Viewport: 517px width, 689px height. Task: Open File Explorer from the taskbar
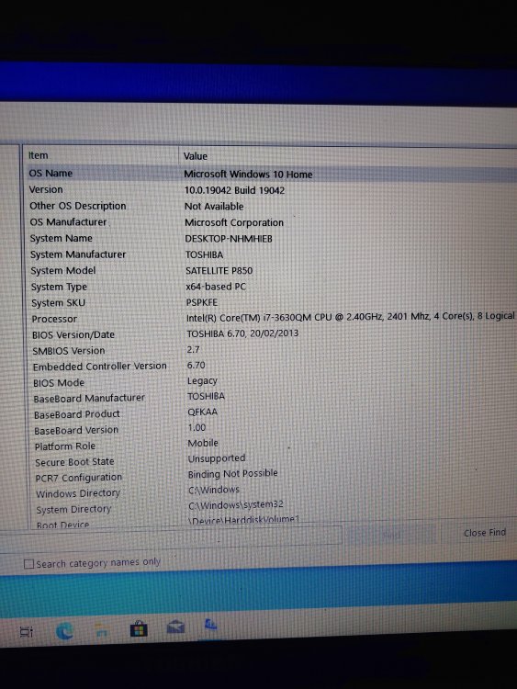click(102, 630)
